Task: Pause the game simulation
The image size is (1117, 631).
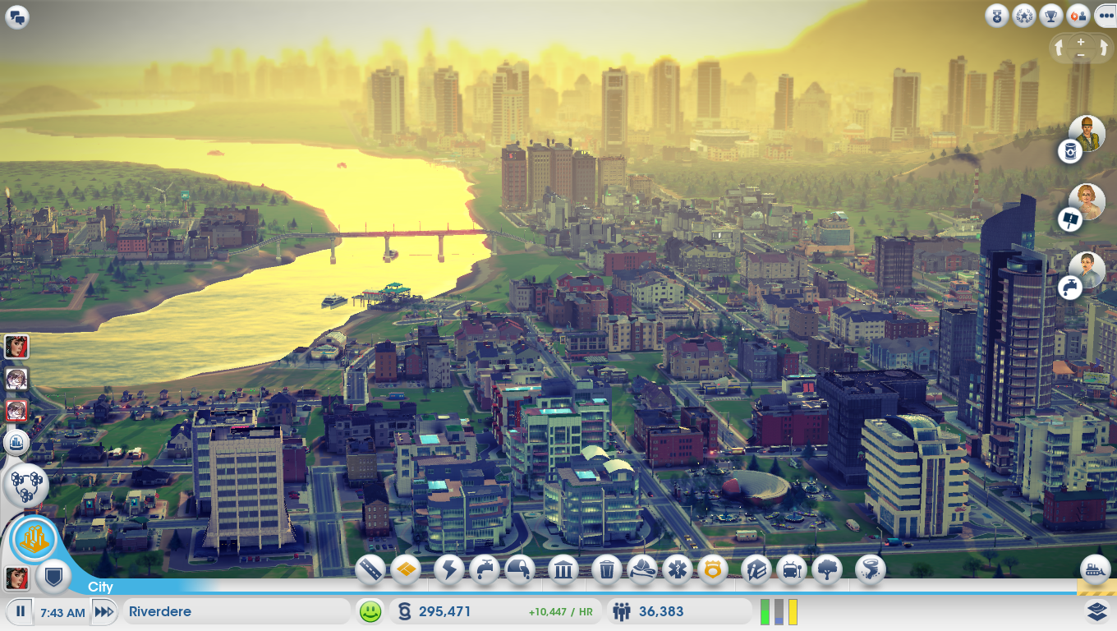Action: click(21, 612)
